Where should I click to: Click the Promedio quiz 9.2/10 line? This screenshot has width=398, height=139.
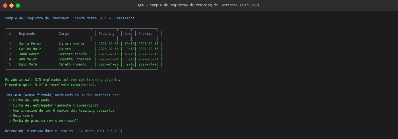coord(51,85)
